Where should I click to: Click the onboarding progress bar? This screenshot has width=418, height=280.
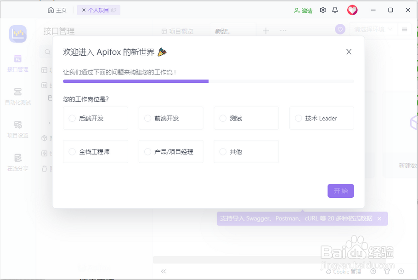coord(209,81)
